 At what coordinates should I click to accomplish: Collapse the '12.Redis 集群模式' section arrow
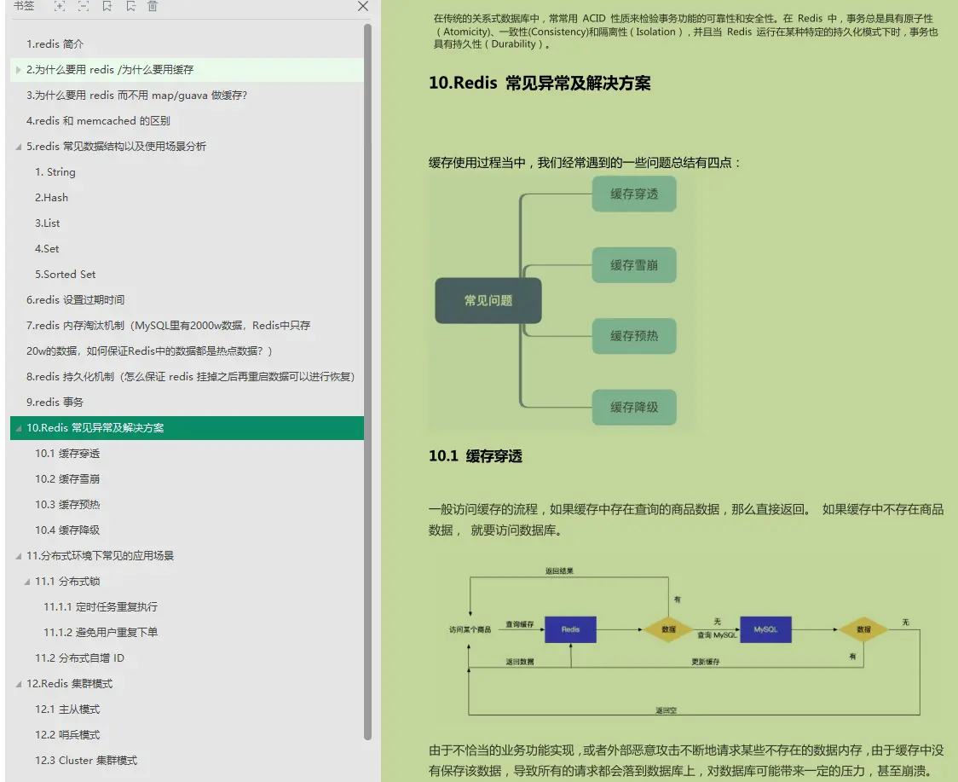[x=19, y=684]
